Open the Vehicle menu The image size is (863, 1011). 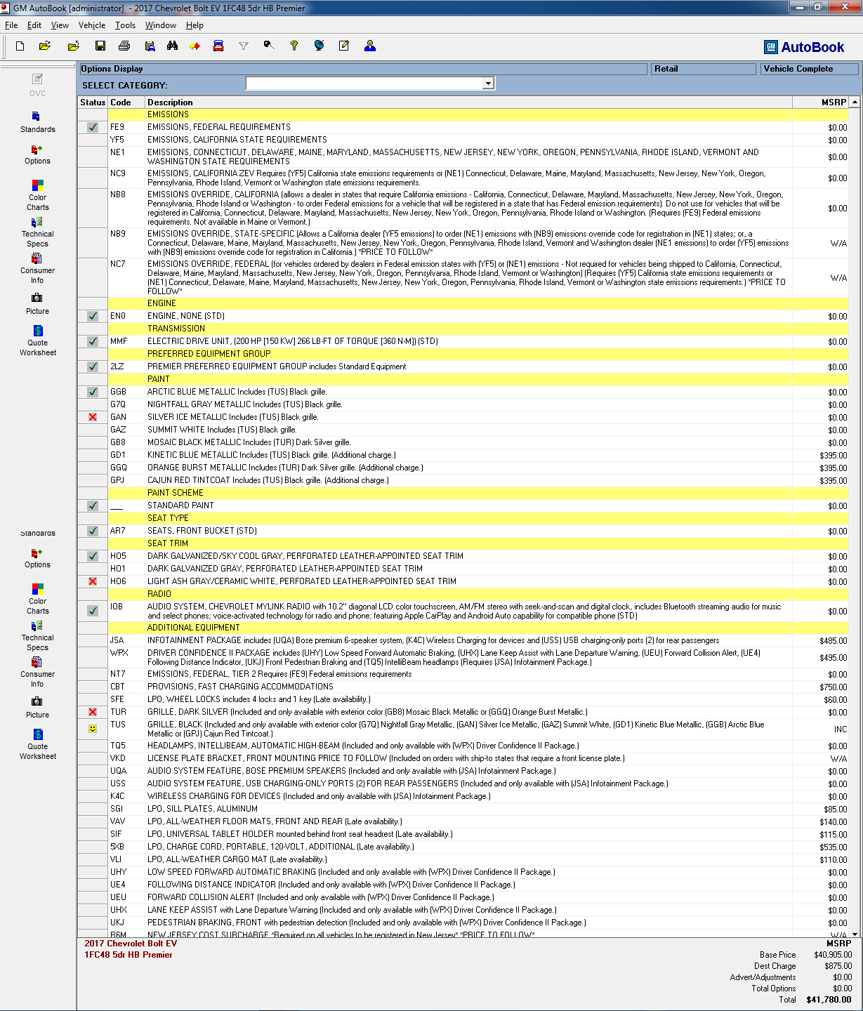coord(91,25)
